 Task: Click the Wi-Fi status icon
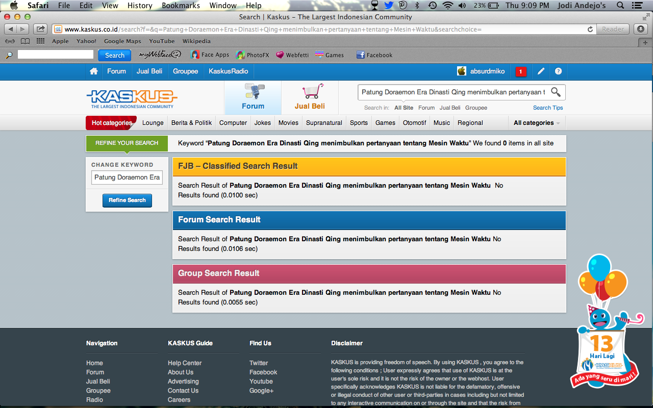click(x=448, y=6)
